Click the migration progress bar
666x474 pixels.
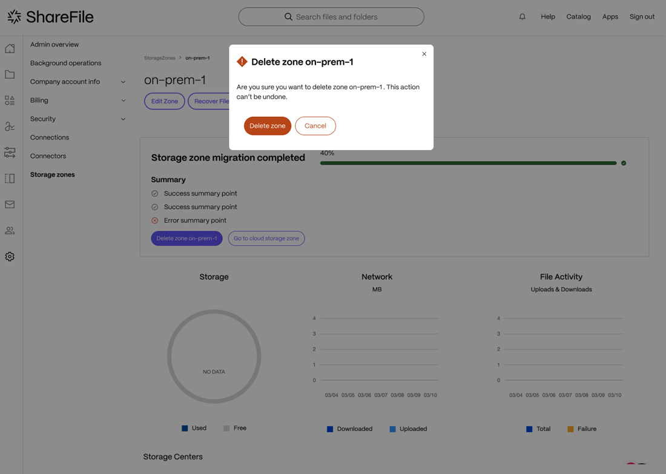pos(468,163)
